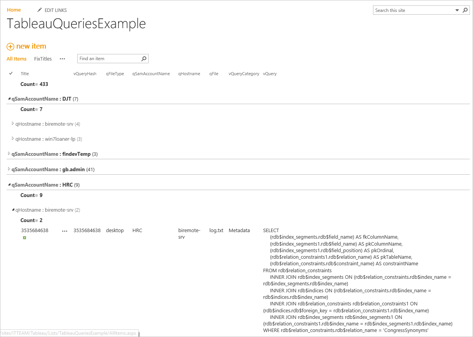Click the log.txt cell in qFile column
This screenshot has width=473, height=337.
point(216,231)
